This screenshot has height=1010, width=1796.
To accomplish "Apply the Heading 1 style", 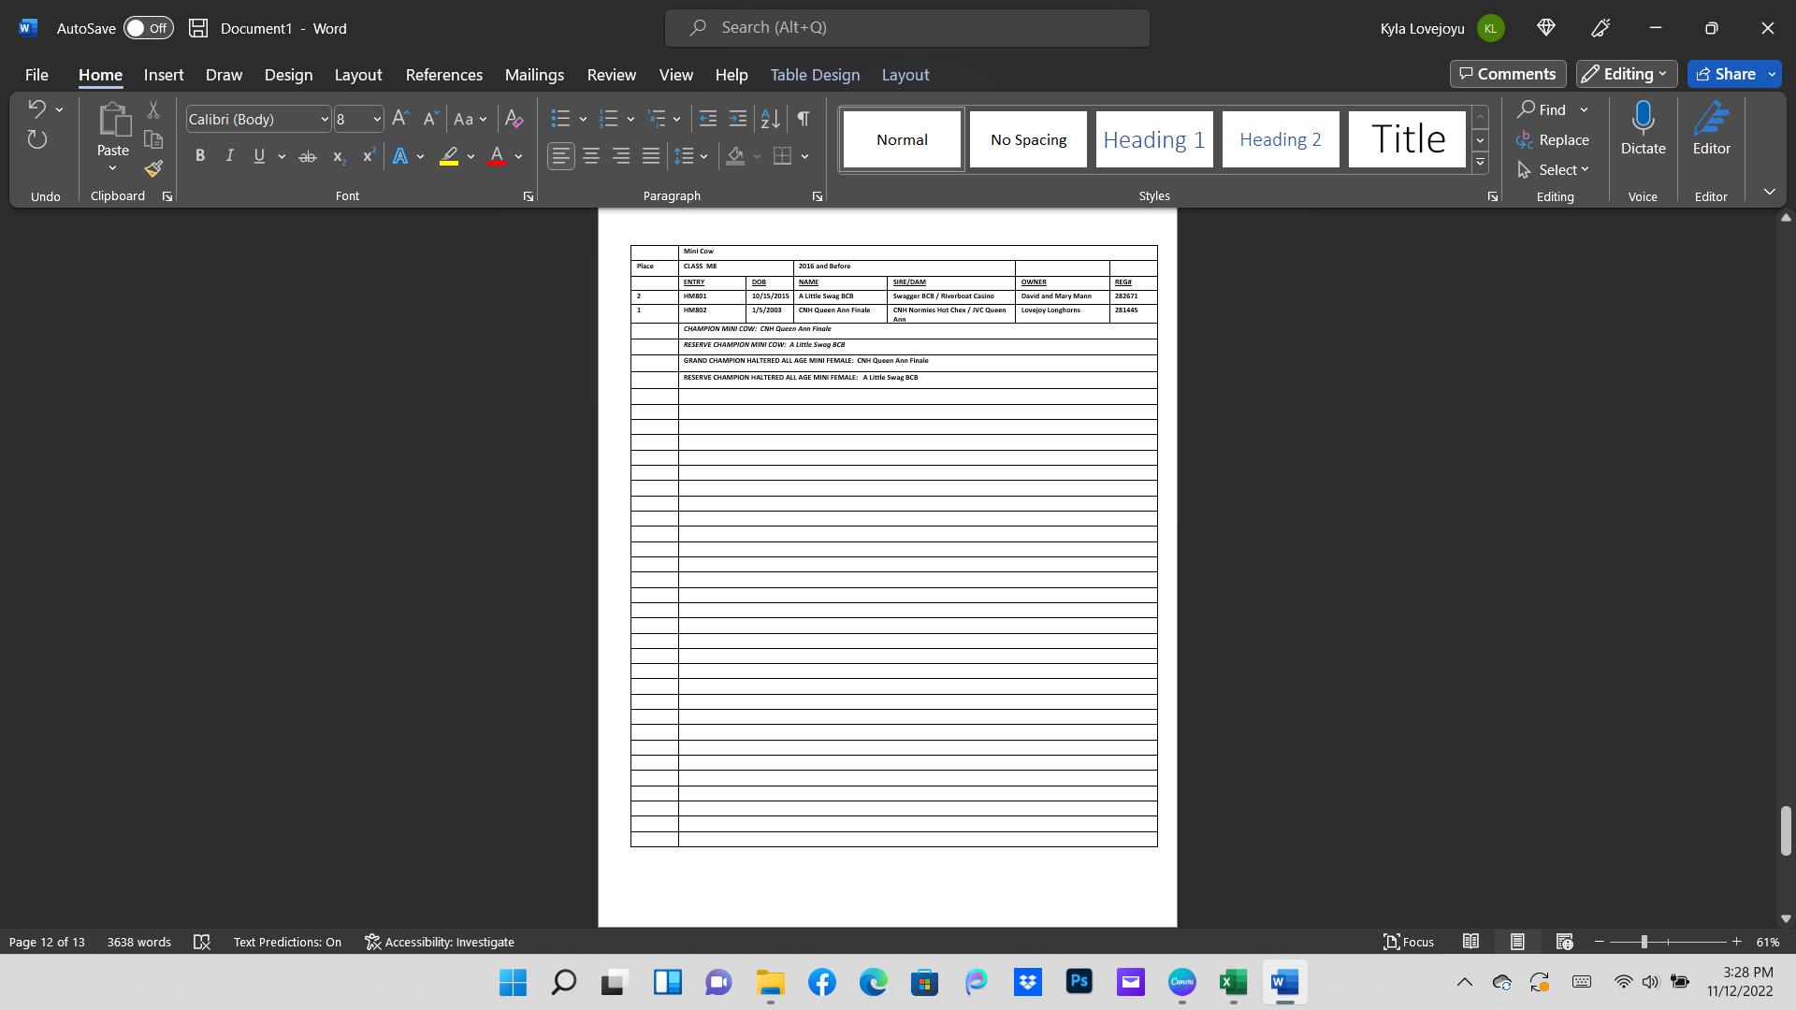I will coord(1153,139).
